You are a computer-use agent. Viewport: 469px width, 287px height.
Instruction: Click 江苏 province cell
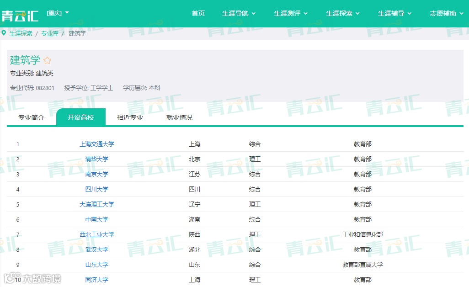point(195,174)
